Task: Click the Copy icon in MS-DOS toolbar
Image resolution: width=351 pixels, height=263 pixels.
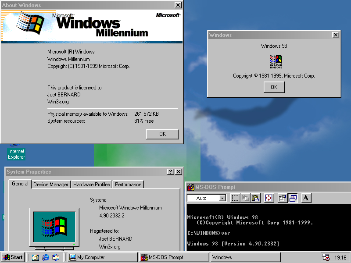Action: pyautogui.click(x=246, y=198)
